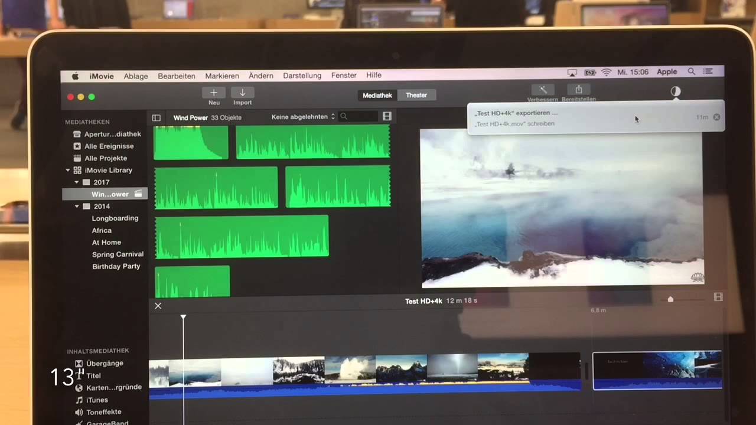Click the Verbessern magic wand icon
The height and width of the screenshot is (425, 756).
tap(542, 90)
